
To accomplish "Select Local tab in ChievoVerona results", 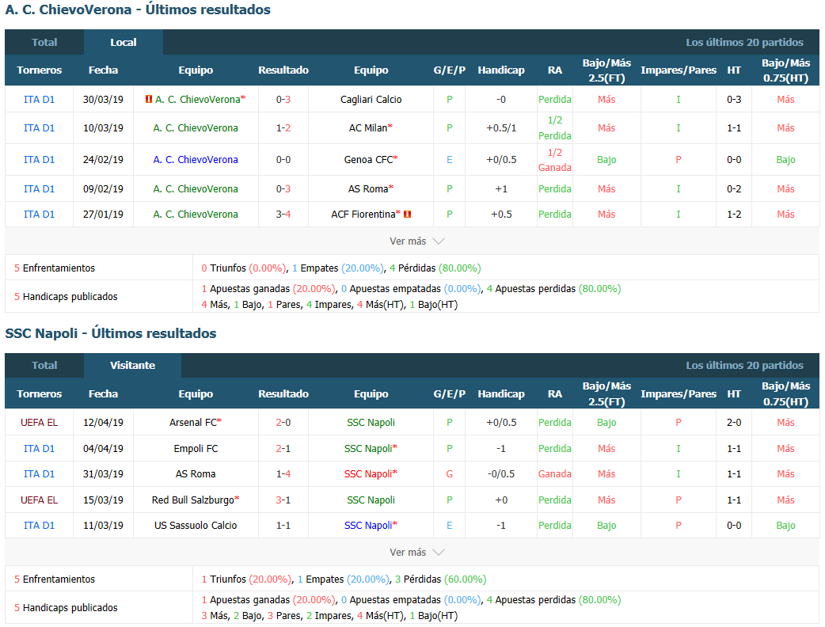I will click(124, 42).
